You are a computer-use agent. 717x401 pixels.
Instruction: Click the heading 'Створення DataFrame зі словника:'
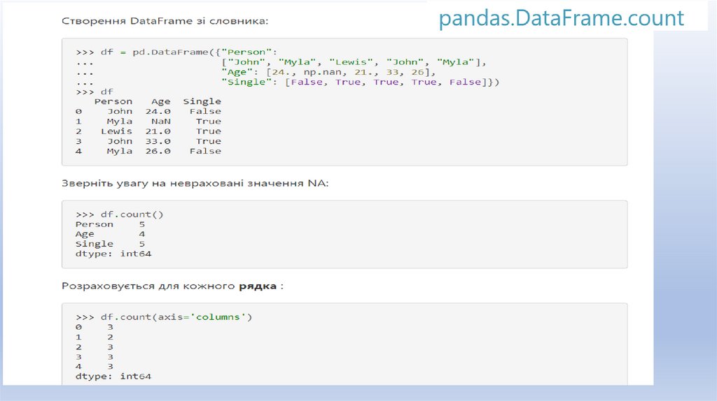(165, 21)
